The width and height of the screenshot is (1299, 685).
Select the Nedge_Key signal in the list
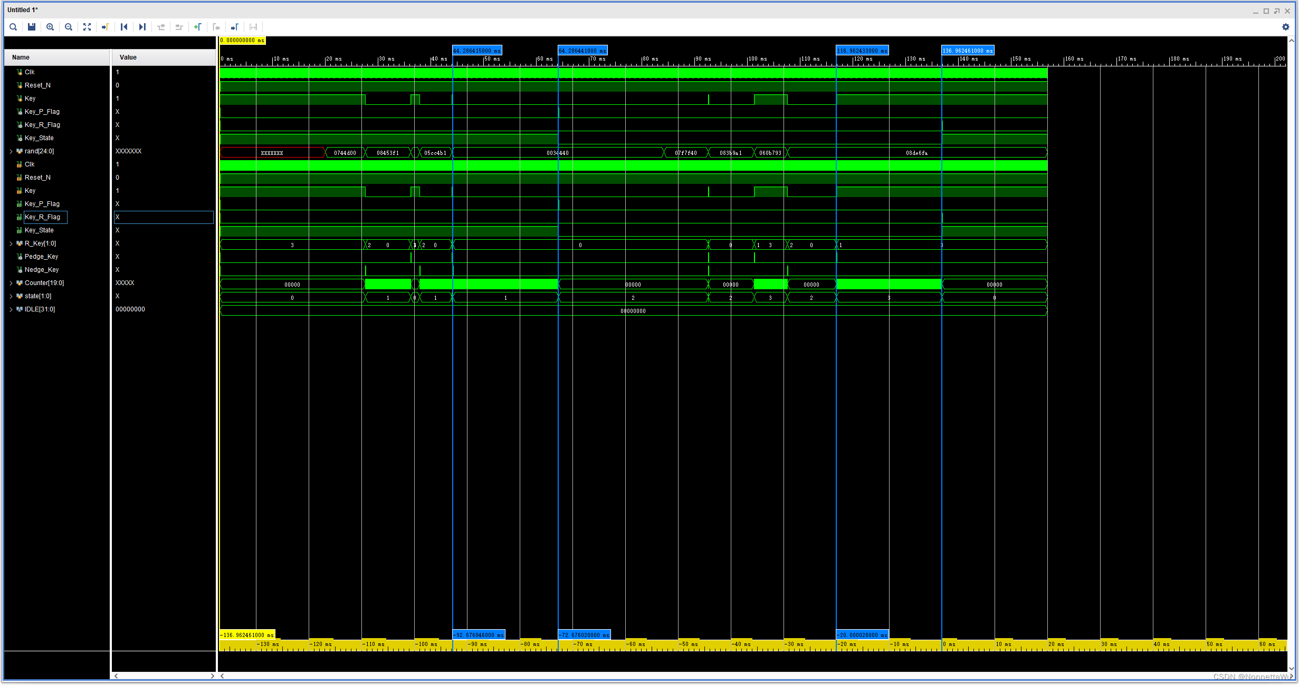pos(41,270)
